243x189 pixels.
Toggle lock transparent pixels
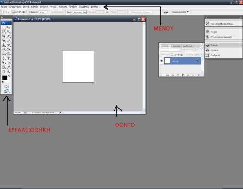pyautogui.click(x=172, y=55)
